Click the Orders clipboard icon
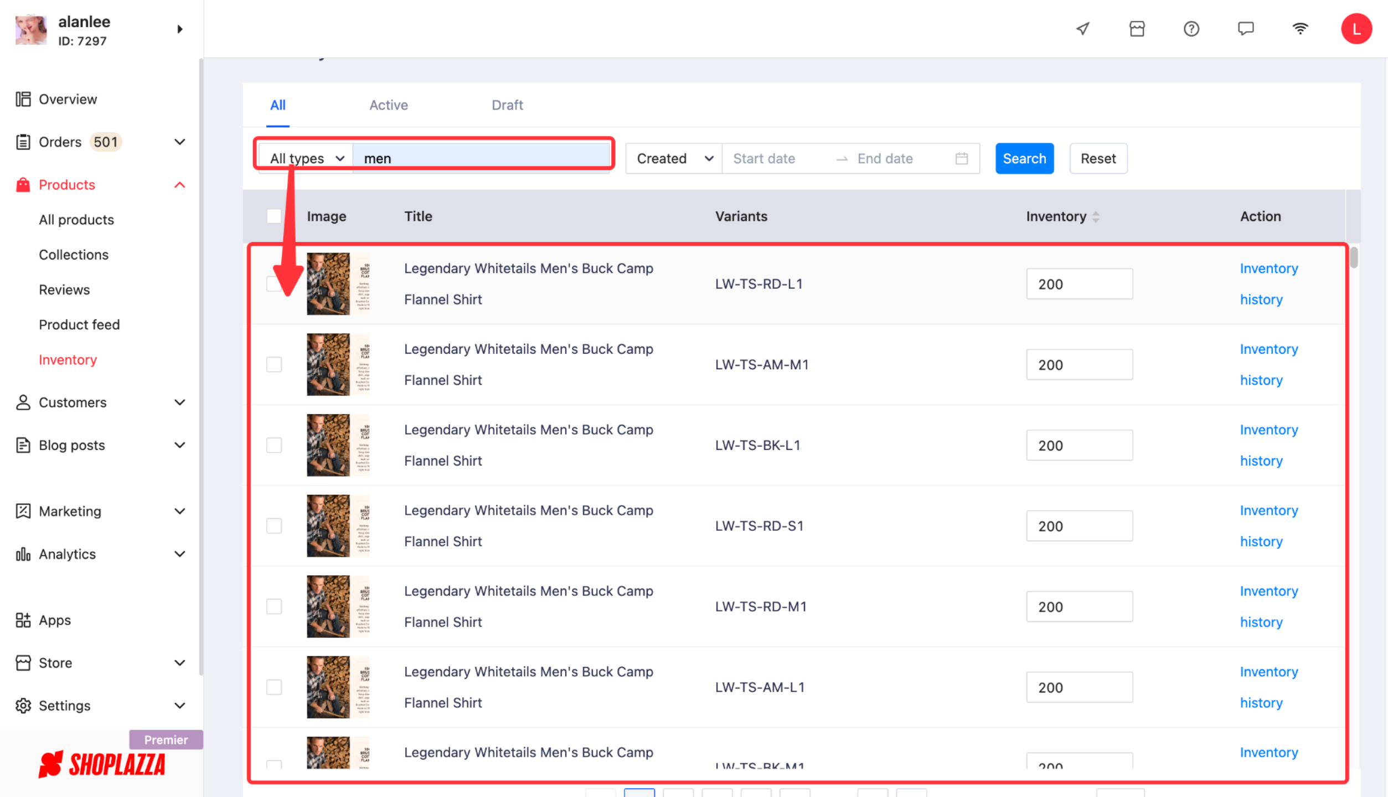Screen dimensions: 1388x797 tap(23, 142)
